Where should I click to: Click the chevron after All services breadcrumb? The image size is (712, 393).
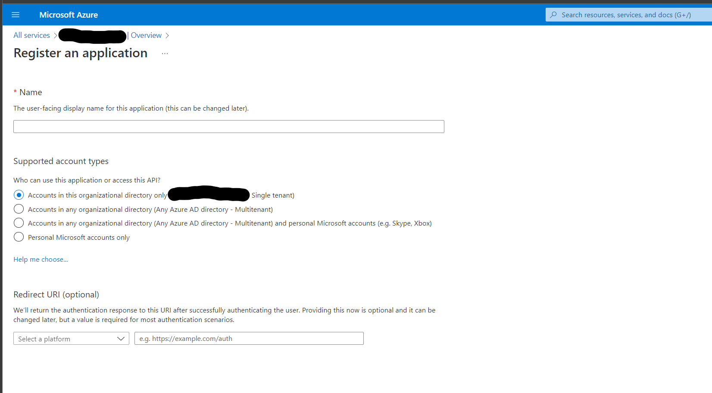[55, 35]
